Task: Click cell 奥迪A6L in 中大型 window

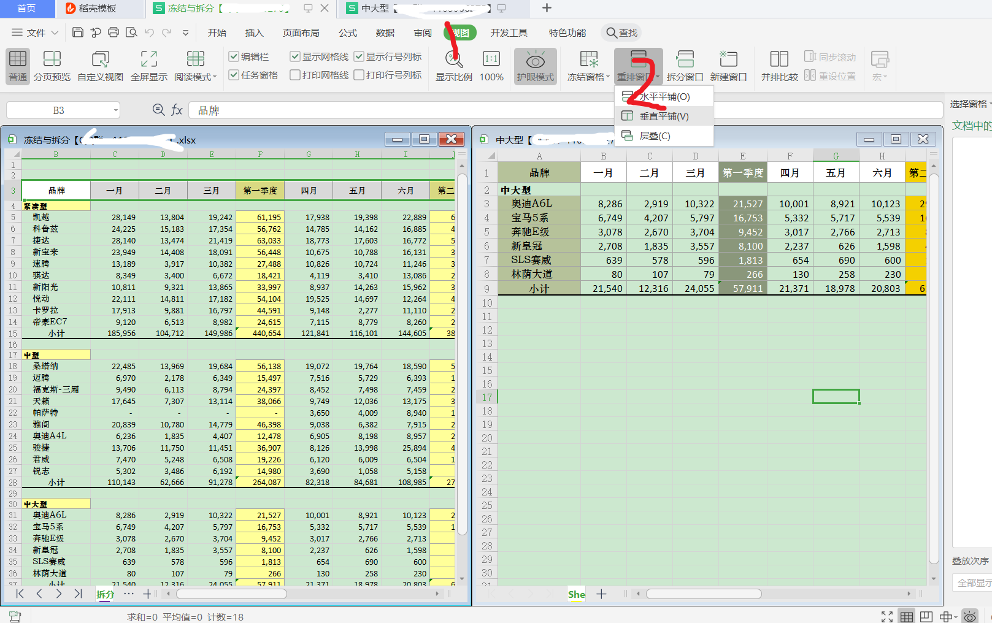Action: (x=539, y=203)
